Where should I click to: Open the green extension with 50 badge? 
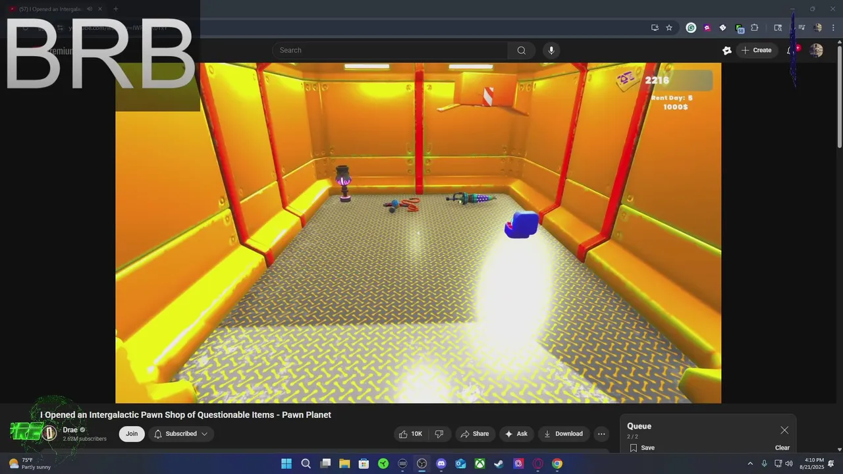pos(739,28)
